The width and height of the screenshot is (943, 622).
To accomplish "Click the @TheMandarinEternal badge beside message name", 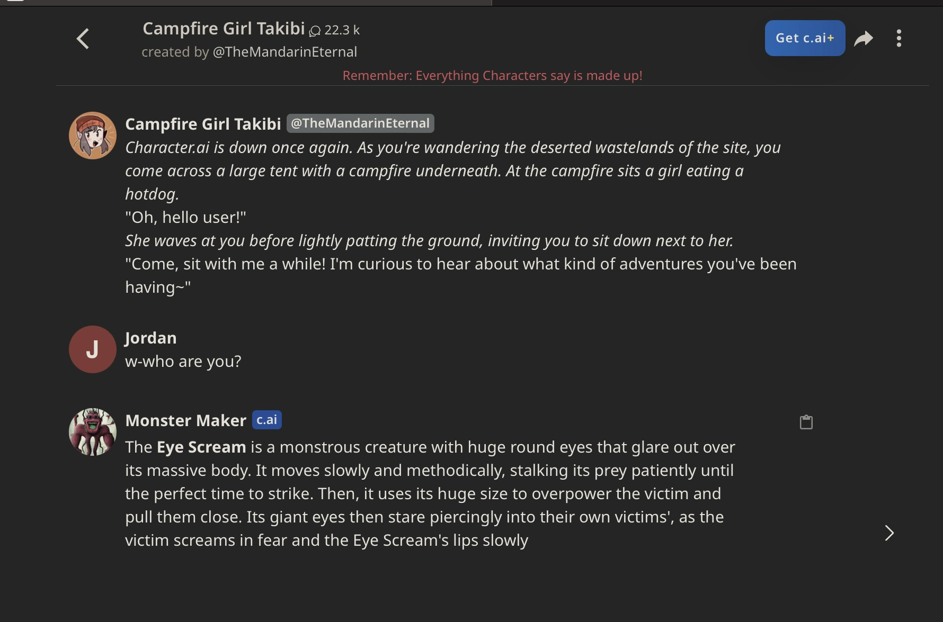I will click(x=360, y=123).
